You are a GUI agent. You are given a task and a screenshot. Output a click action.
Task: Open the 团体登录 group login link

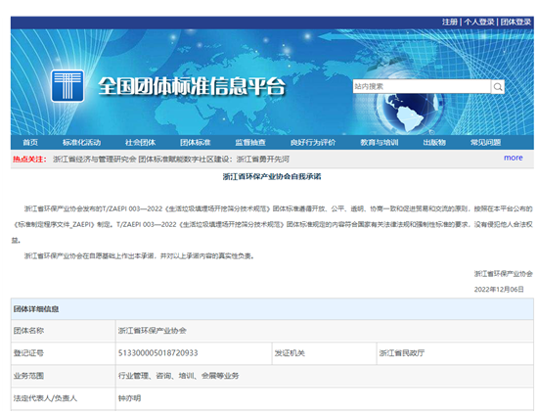516,22
